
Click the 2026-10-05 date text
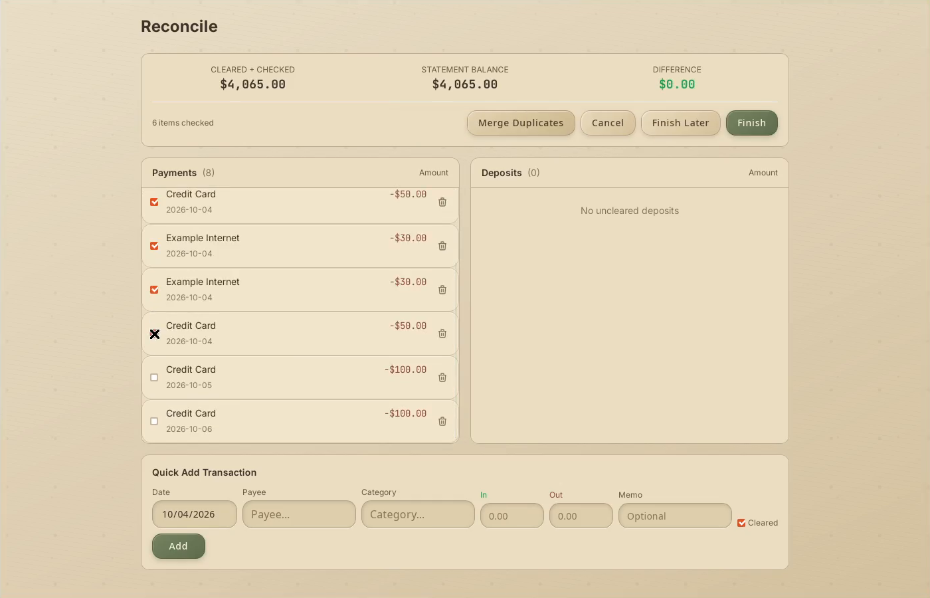189,385
